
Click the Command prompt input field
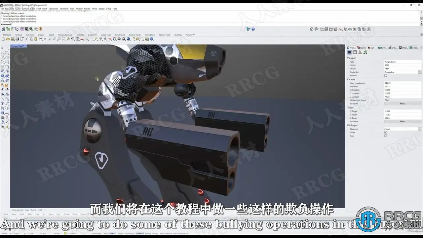click(x=215, y=24)
